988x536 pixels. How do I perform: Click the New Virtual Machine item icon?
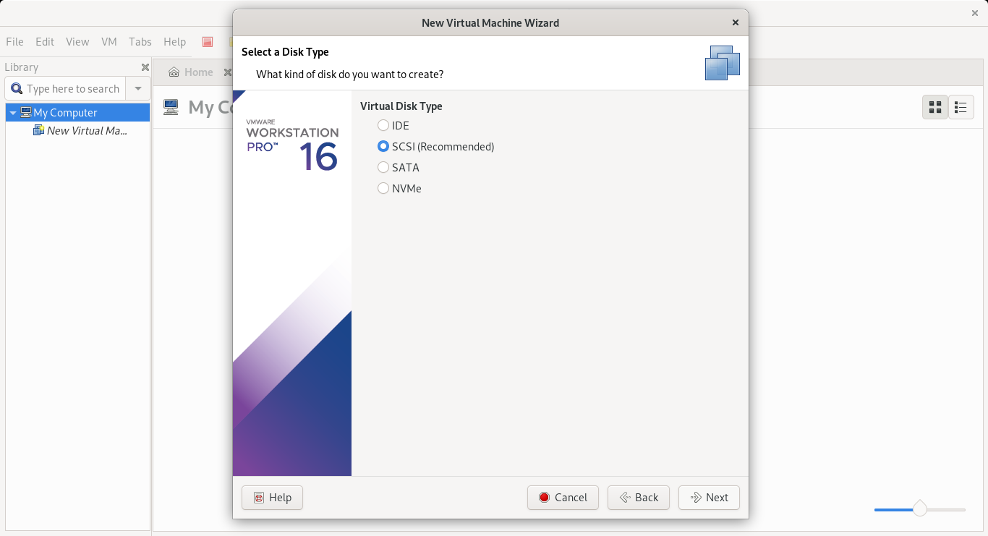pos(39,131)
